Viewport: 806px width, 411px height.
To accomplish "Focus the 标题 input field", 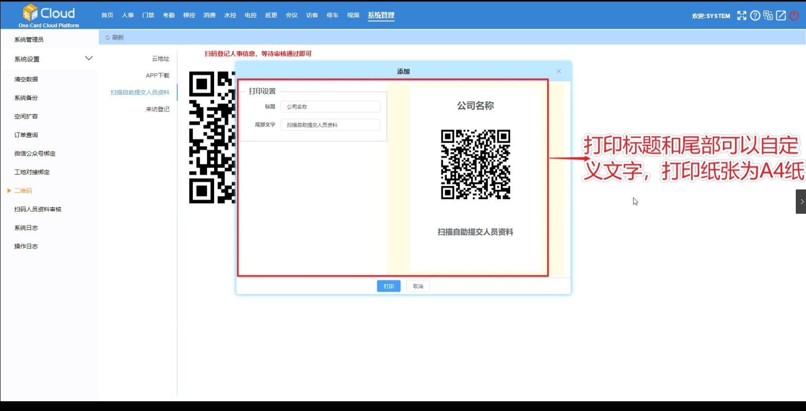I will coord(330,107).
